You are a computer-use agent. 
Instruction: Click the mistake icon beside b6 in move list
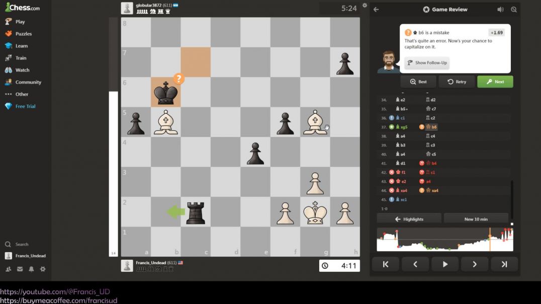[x=421, y=127]
